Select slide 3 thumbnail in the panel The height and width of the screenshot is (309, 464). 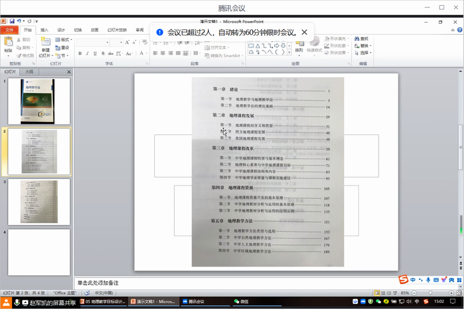point(39,202)
